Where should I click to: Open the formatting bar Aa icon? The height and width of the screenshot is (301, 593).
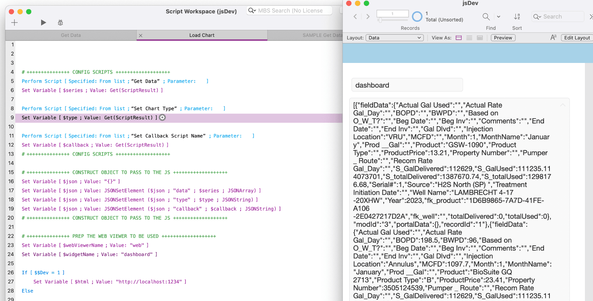[x=553, y=38]
